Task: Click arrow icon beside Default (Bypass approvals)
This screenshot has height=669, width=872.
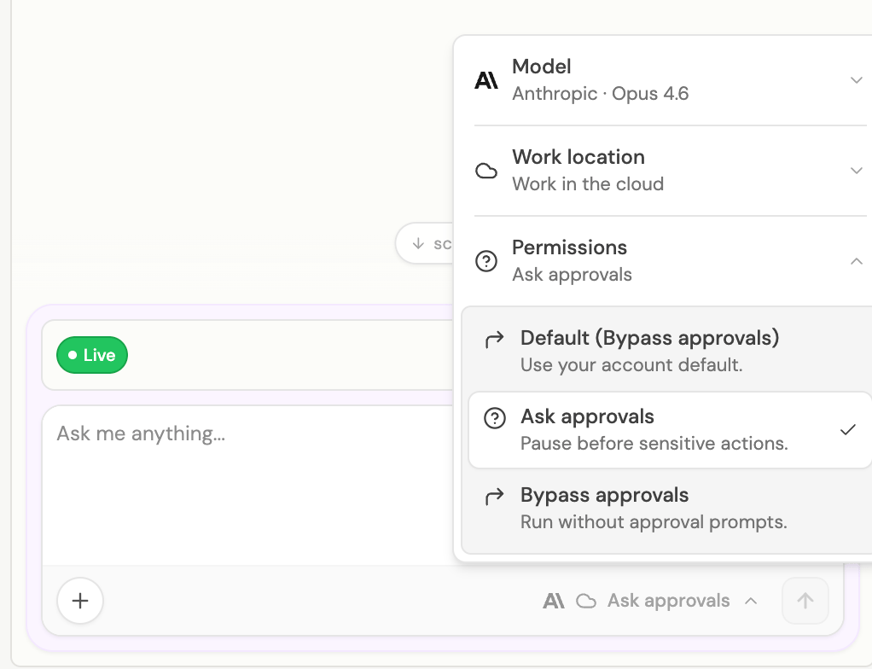Action: (494, 339)
